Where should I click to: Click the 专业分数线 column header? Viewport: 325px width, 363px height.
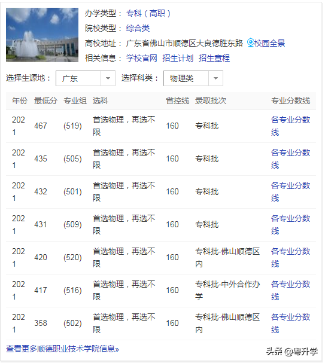click(x=290, y=100)
